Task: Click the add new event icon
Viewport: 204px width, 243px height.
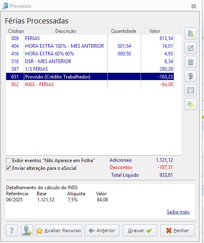Action: point(191,34)
